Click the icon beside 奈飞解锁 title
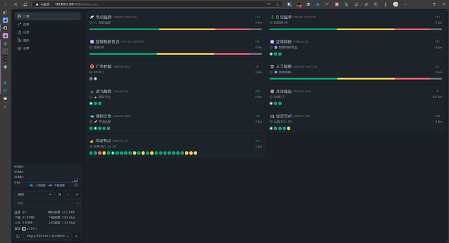 coord(92,92)
